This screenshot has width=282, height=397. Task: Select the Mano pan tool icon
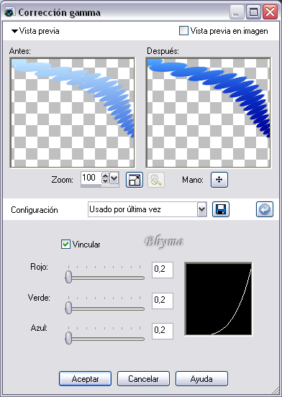[x=219, y=180]
